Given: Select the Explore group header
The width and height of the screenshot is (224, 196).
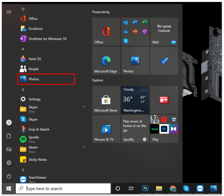Looking at the screenshot, I should (98, 80).
